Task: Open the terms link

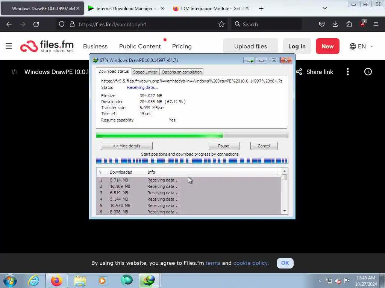Action: point(213,263)
